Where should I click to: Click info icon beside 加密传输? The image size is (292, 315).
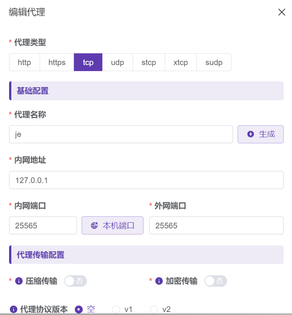(159, 281)
